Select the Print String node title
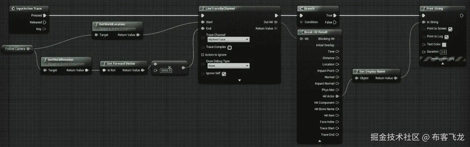 (435, 8)
